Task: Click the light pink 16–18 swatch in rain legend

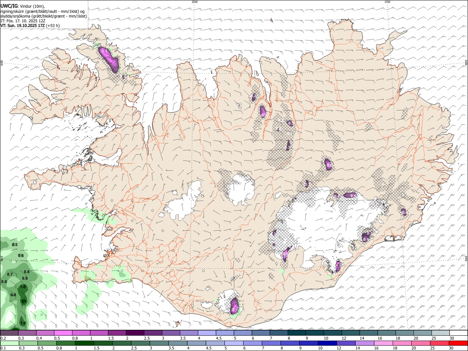Action: pos(384,343)
